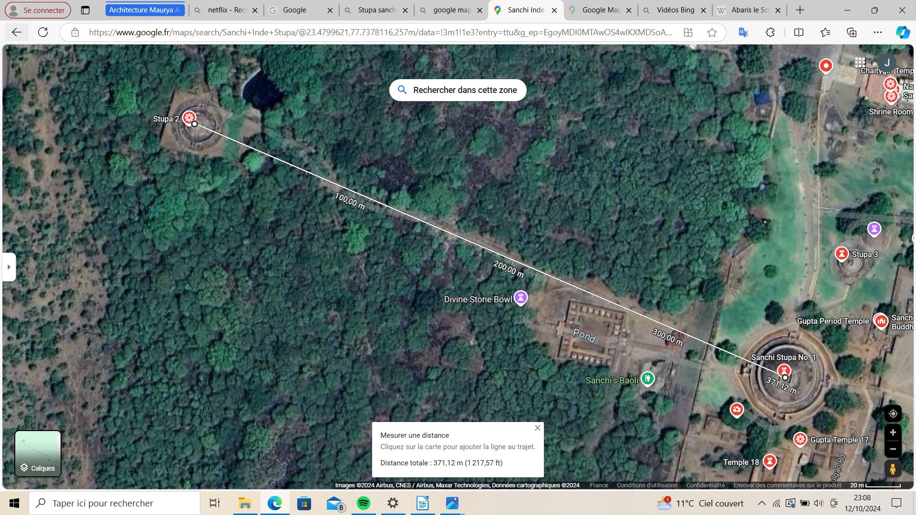The width and height of the screenshot is (916, 515).
Task: Click the Divine Stone Bowl marker
Action: pyautogui.click(x=520, y=298)
